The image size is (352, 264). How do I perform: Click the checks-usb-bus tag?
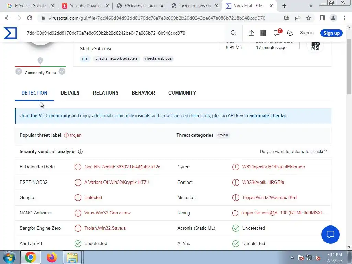(158, 58)
